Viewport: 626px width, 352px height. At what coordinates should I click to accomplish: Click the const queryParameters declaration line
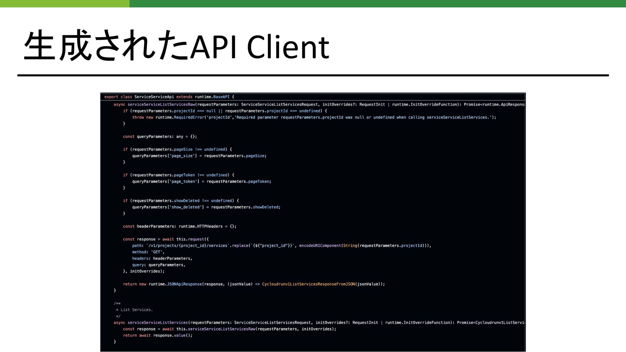(160, 136)
